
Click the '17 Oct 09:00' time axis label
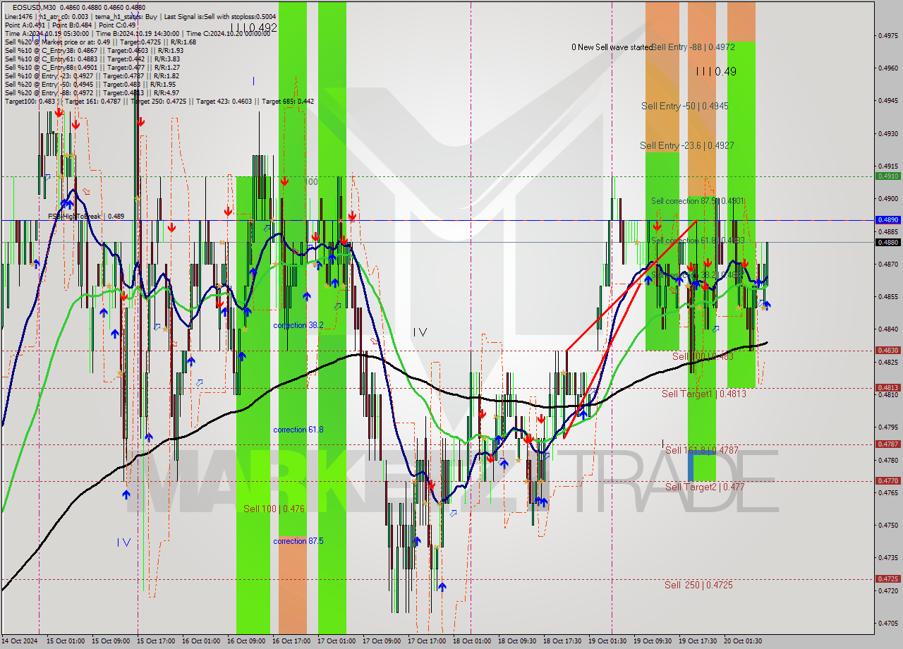coord(382,641)
